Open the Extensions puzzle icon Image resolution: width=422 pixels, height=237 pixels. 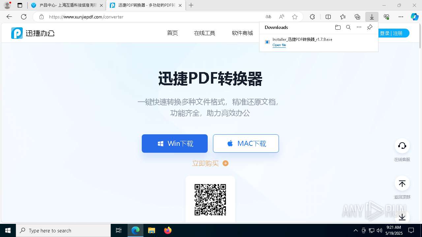(312, 17)
